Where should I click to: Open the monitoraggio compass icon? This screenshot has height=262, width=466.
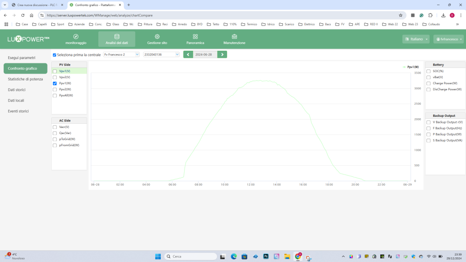tap(76, 37)
